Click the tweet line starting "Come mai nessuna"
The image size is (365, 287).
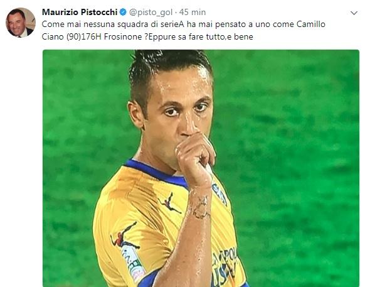[183, 24]
